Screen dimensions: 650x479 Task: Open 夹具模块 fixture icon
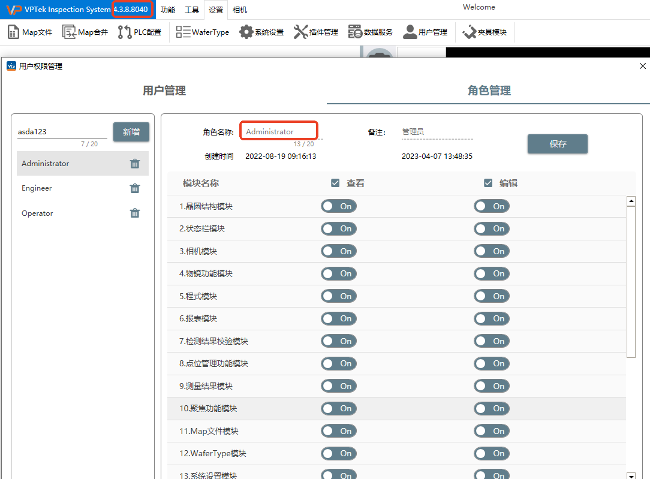coord(470,32)
